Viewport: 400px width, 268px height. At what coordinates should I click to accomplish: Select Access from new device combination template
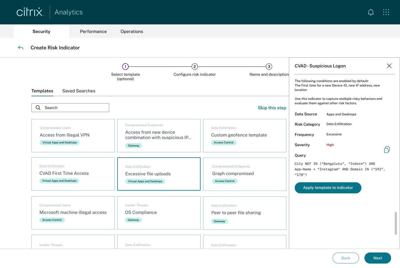coord(159,136)
